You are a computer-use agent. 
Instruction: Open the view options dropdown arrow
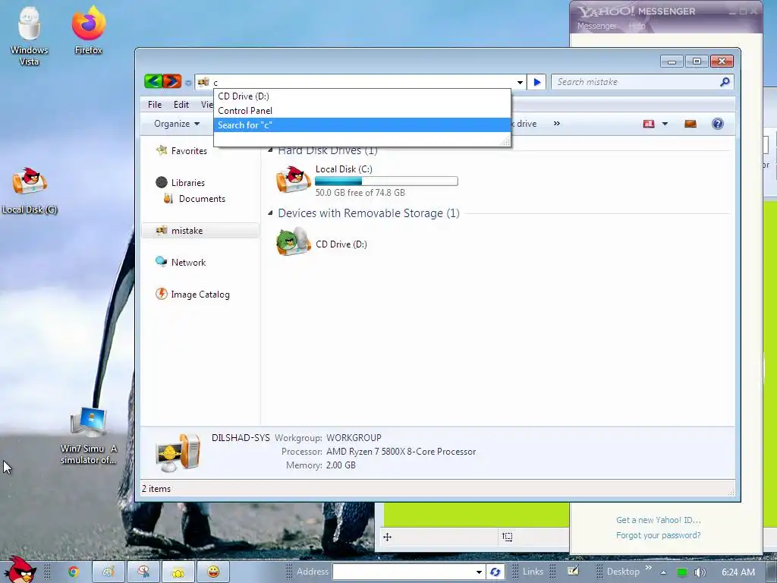pyautogui.click(x=665, y=124)
